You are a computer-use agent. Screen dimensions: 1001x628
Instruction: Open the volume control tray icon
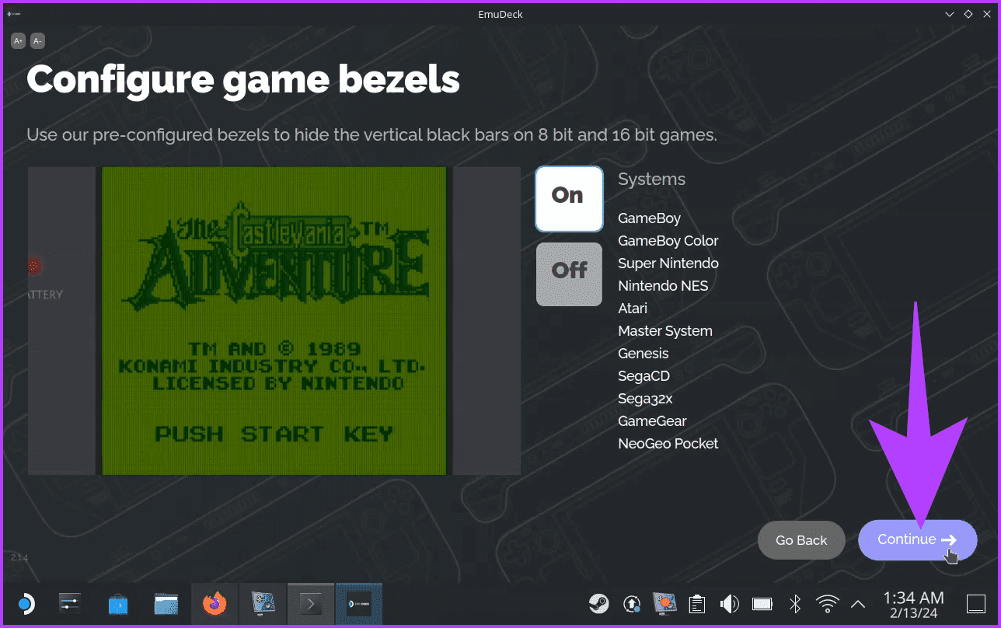point(729,604)
